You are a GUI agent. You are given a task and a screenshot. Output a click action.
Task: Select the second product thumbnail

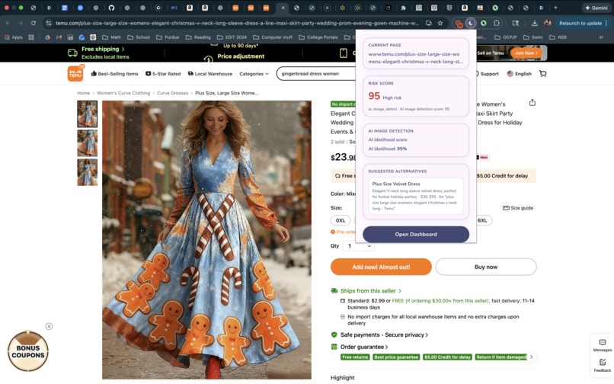87,143
